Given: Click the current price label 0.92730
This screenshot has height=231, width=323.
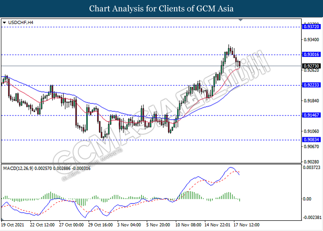Looking at the screenshot, I should tap(311, 66).
